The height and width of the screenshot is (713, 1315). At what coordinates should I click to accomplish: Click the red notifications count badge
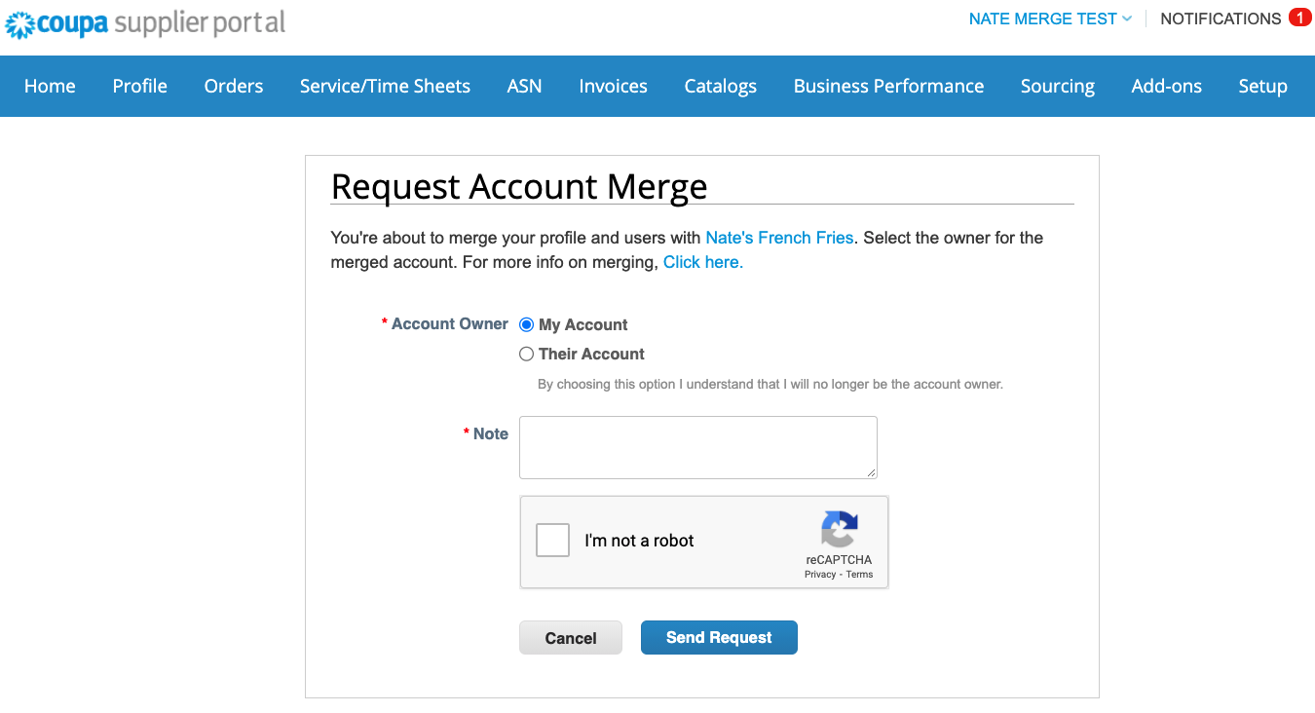1299,18
